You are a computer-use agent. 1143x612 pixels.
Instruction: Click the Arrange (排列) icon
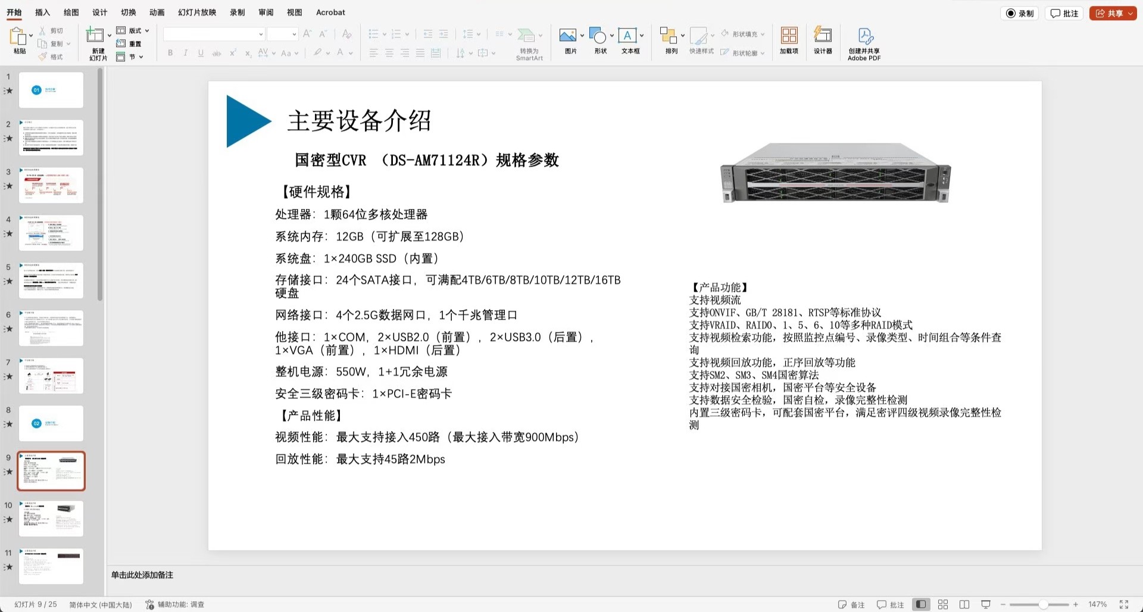[668, 35]
